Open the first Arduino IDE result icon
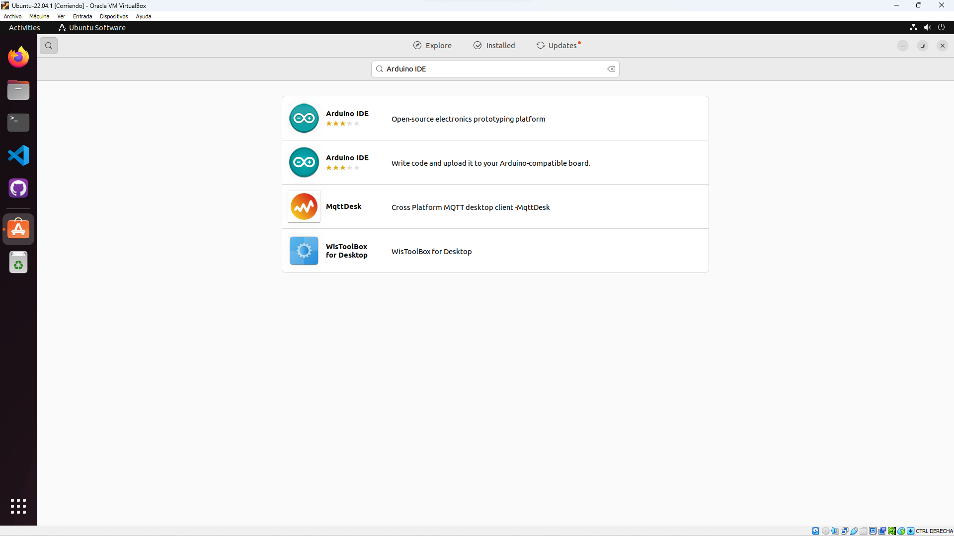 pyautogui.click(x=304, y=118)
